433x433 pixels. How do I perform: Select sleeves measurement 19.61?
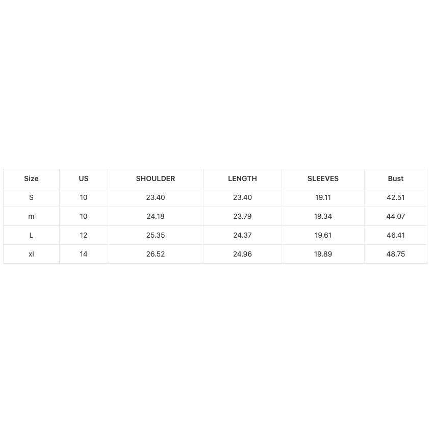point(323,235)
